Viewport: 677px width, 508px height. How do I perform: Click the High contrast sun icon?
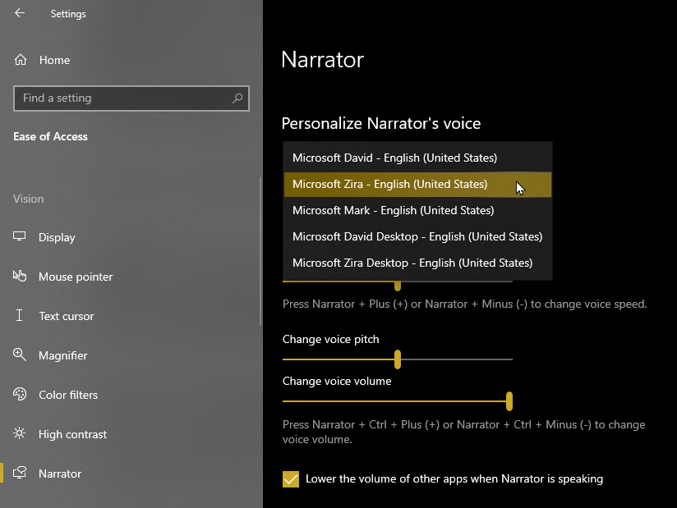(x=20, y=433)
